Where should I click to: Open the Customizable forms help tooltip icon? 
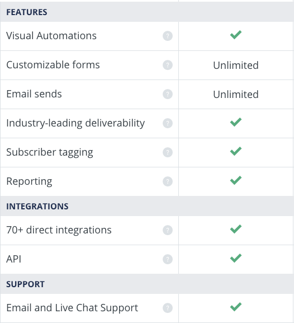pos(168,65)
